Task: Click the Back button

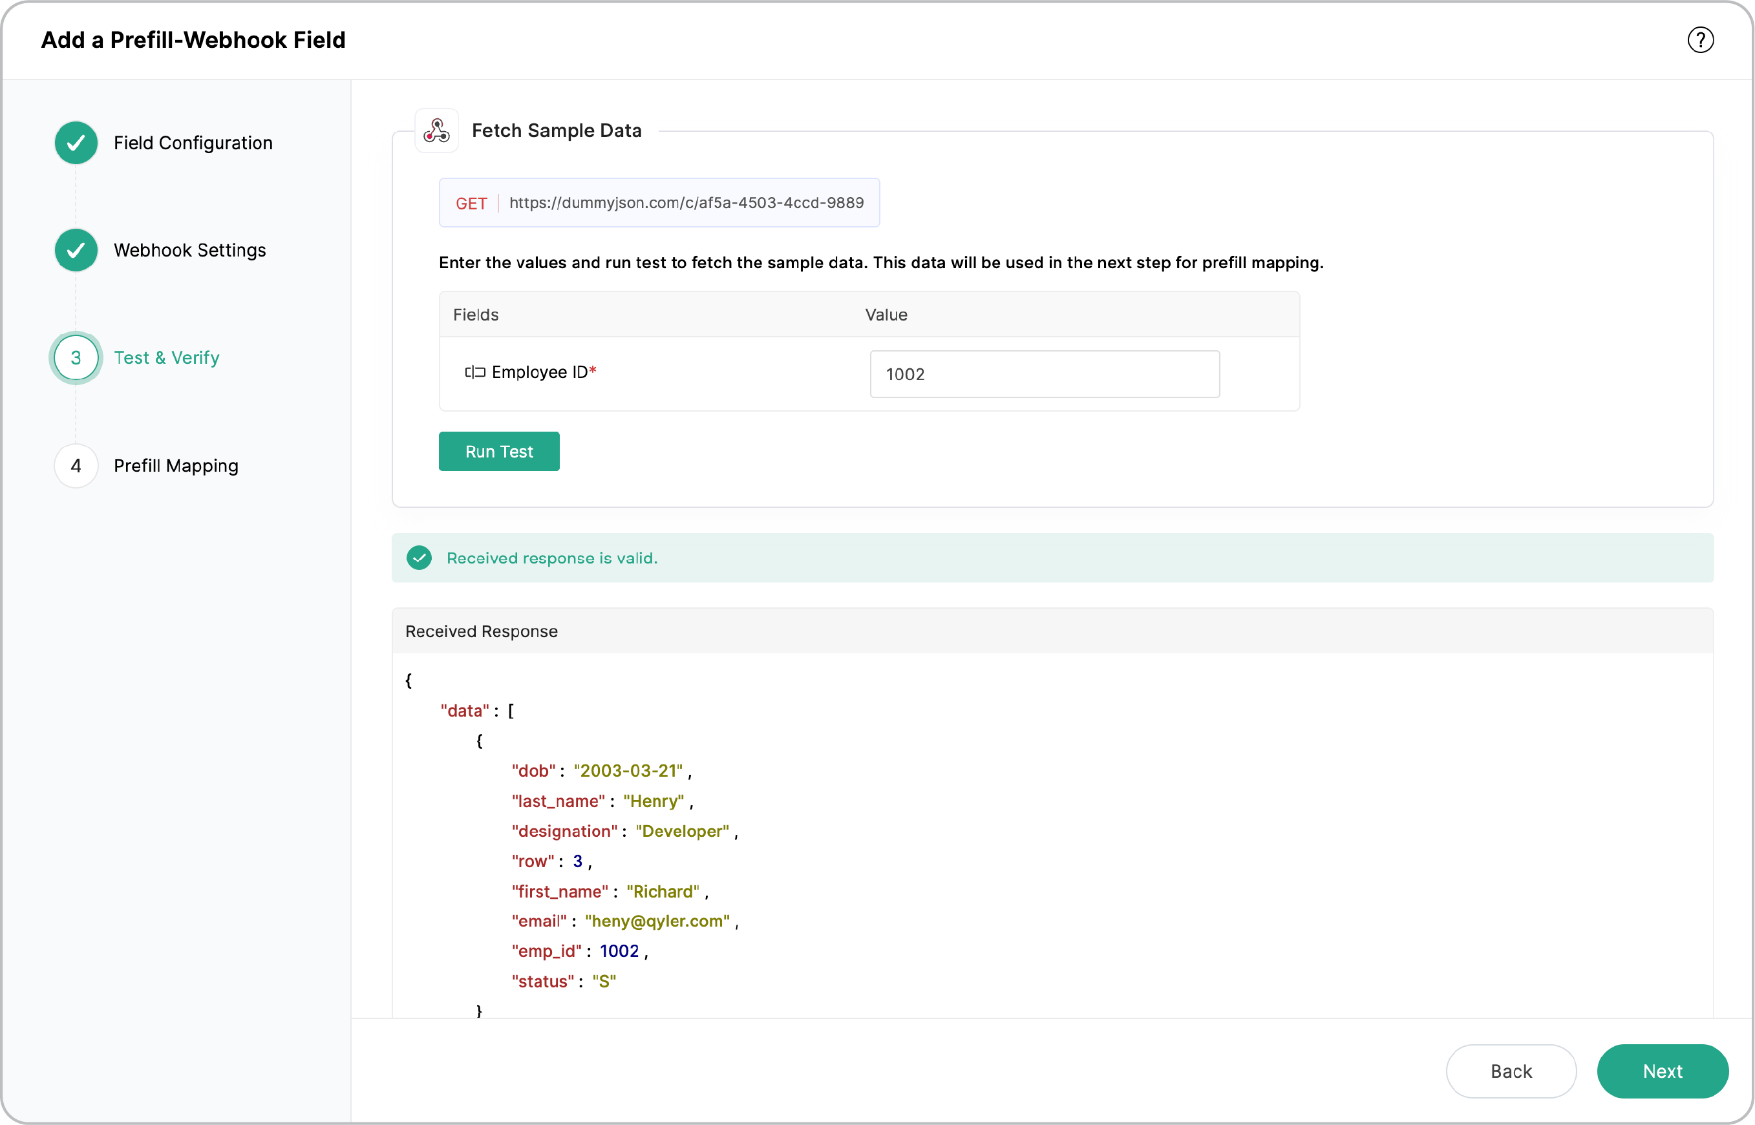Action: pos(1510,1071)
